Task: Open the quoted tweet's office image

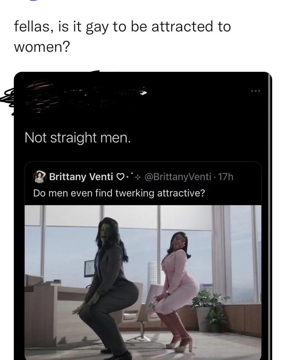Action: [x=143, y=282]
